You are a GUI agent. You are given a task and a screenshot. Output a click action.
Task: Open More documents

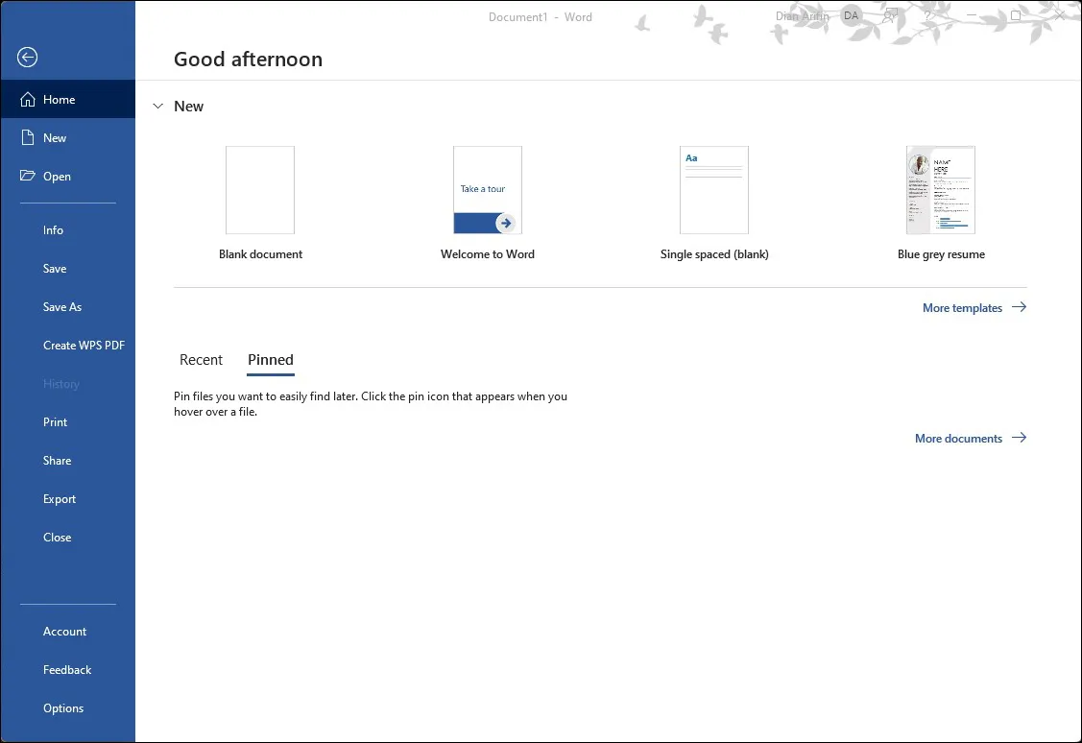[x=958, y=438]
